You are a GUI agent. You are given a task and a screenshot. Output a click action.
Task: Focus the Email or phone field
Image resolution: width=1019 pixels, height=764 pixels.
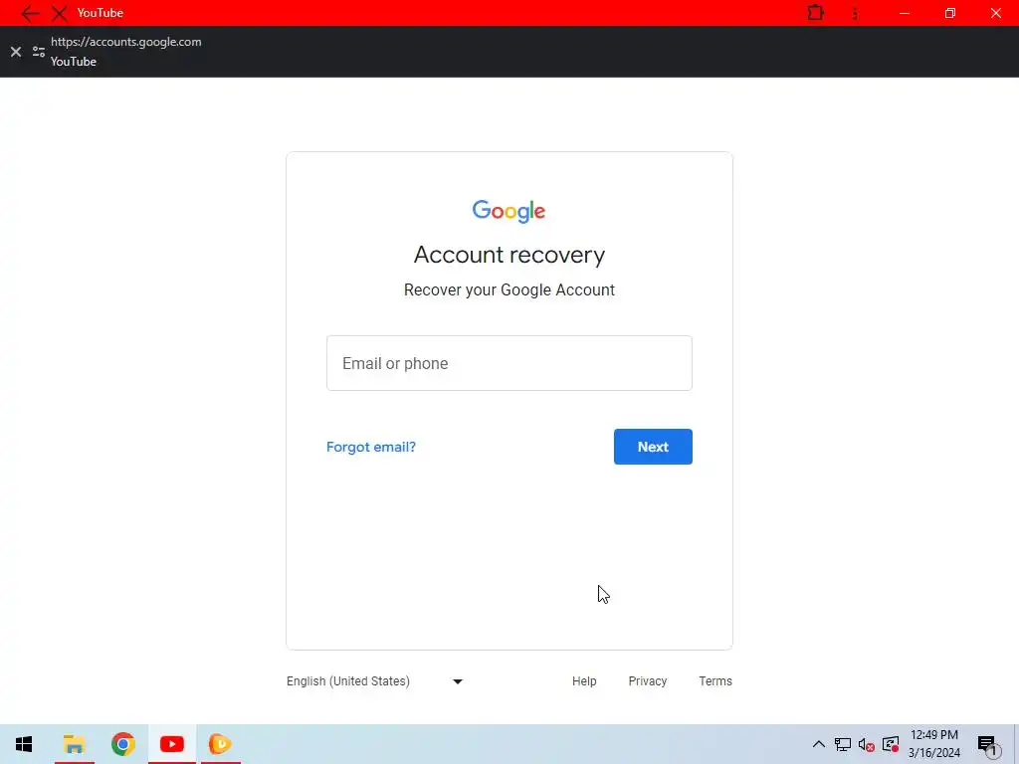(x=509, y=363)
